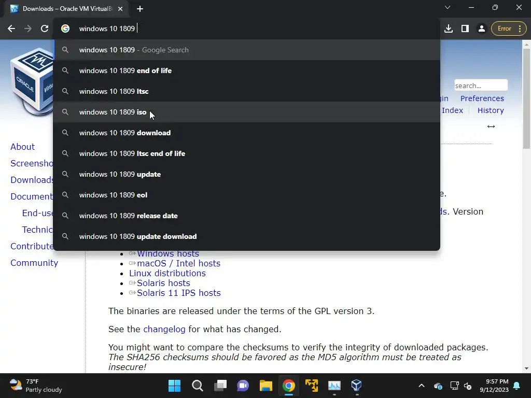
Task: Click the page vertical scrollbar thumb
Action: 526,98
